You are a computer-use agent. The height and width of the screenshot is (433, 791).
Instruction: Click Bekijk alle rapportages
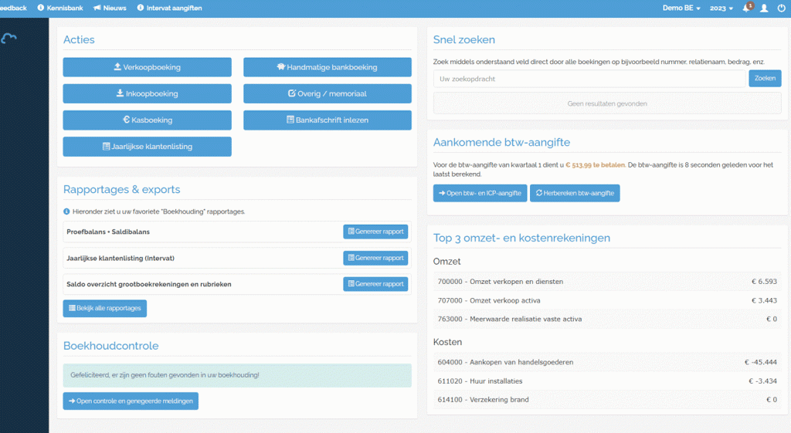click(x=104, y=308)
